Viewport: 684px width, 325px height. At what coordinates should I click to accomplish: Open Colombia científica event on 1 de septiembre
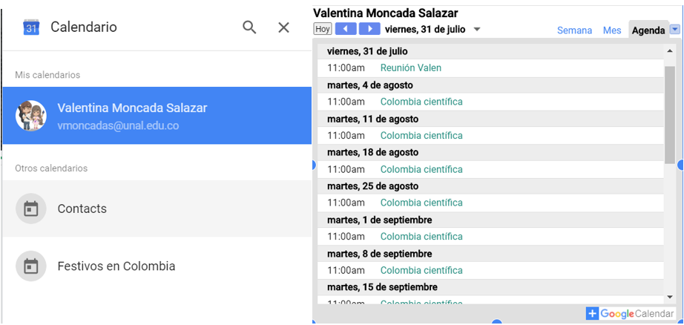[421, 237]
